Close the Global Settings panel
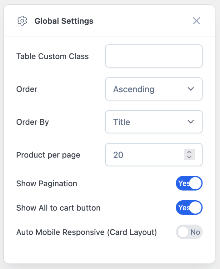 pos(196,21)
